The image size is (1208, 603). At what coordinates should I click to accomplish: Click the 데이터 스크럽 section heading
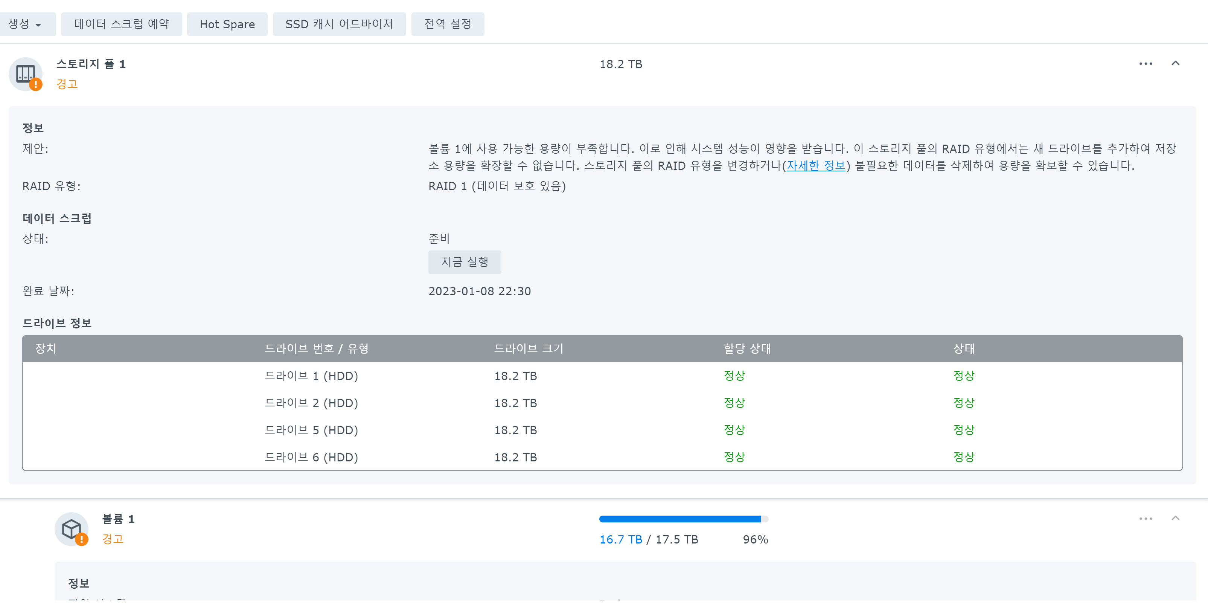pyautogui.click(x=57, y=219)
